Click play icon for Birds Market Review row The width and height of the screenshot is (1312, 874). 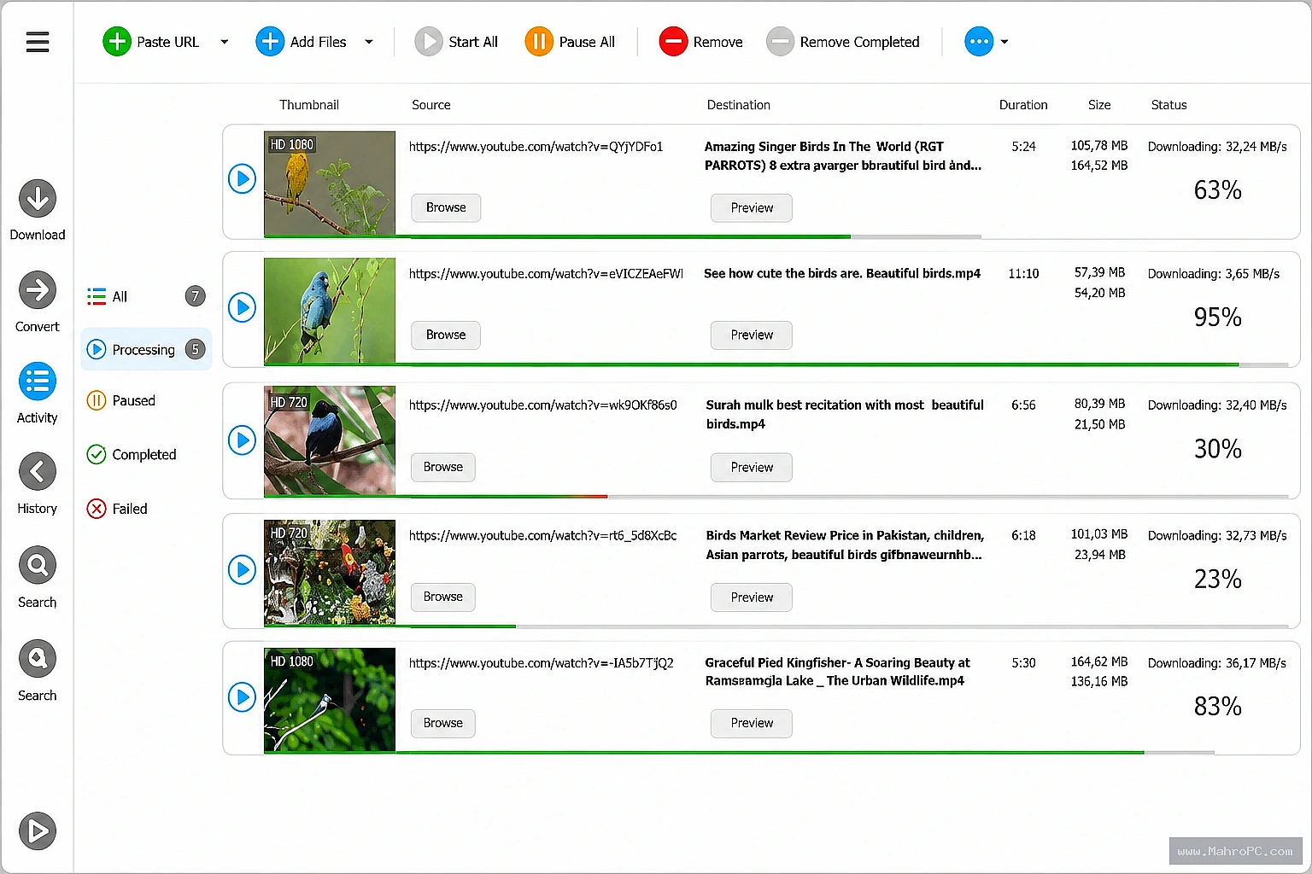(x=243, y=570)
